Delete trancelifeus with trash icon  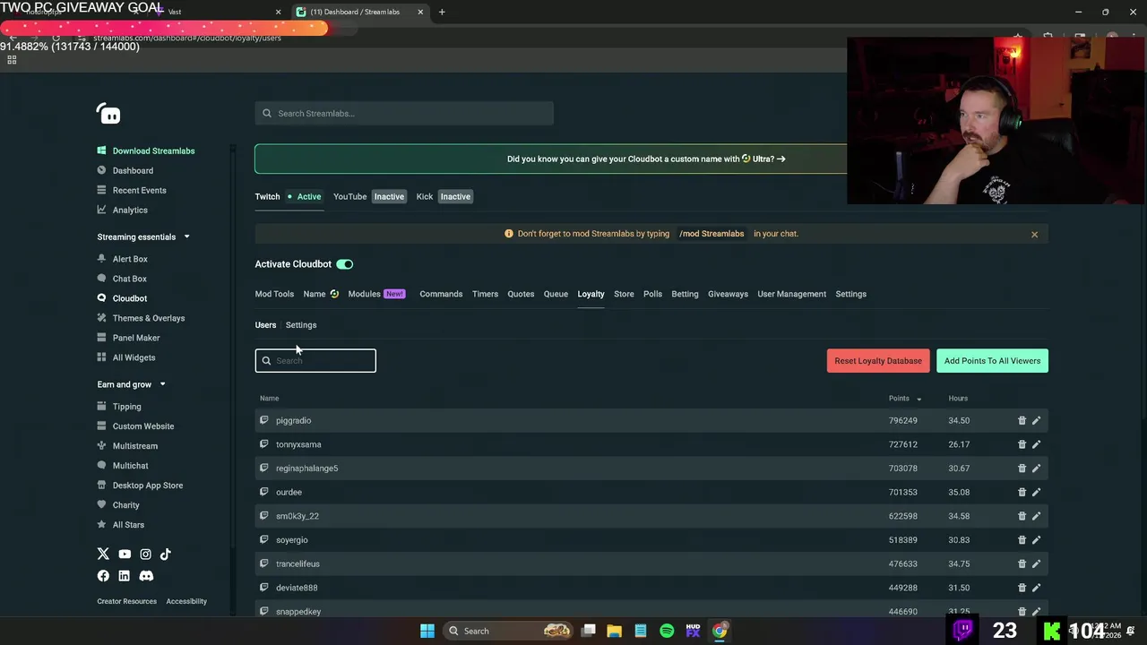[x=1022, y=563]
